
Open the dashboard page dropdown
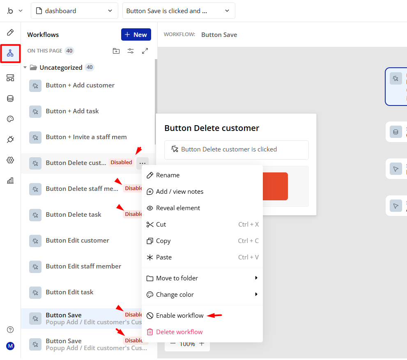pos(74,11)
